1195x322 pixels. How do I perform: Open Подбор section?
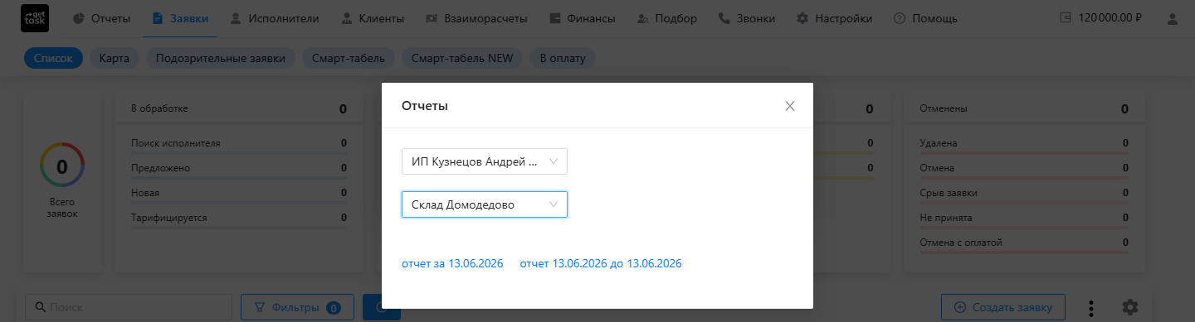(667, 18)
